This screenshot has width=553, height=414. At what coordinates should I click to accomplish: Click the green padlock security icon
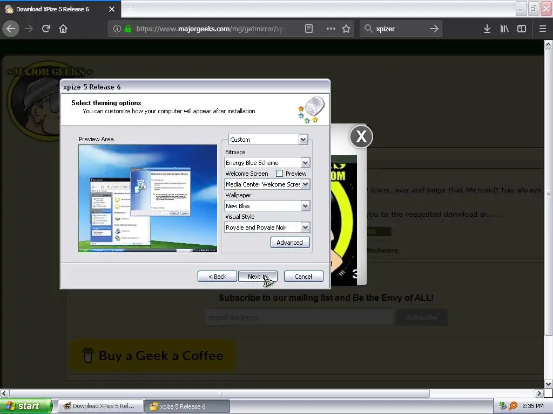pos(128,29)
